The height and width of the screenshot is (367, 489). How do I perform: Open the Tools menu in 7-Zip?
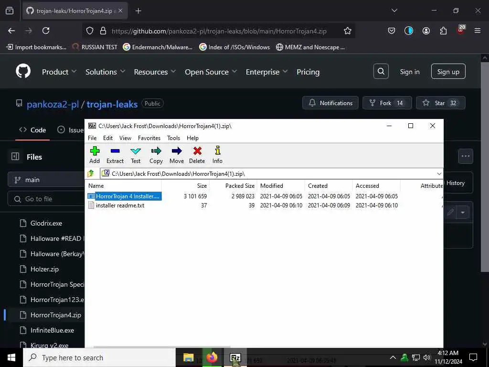[x=173, y=138]
